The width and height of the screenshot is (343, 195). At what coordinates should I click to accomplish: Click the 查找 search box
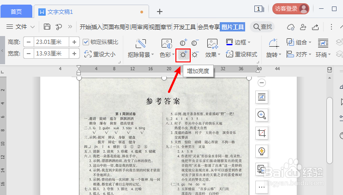(263, 27)
